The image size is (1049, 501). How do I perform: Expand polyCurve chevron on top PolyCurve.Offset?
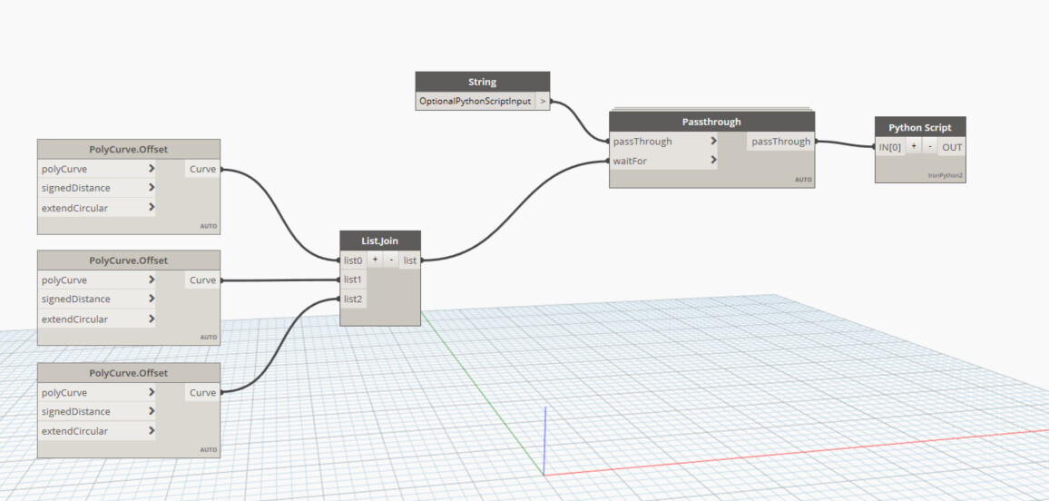pos(152,169)
